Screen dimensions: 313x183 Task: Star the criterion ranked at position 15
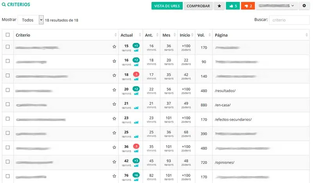114,47
